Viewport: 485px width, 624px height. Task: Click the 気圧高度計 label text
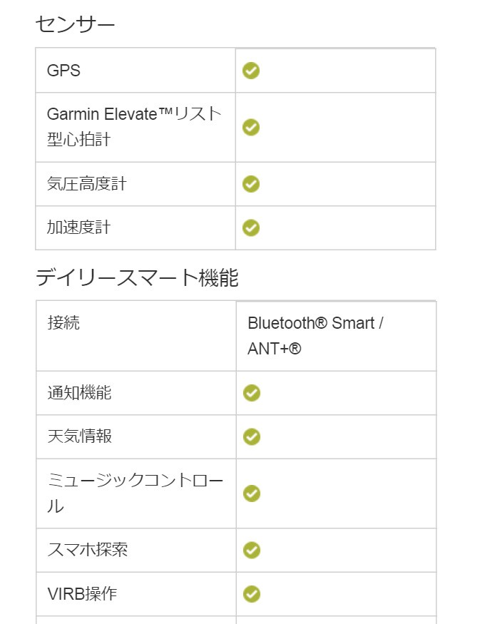tap(86, 184)
